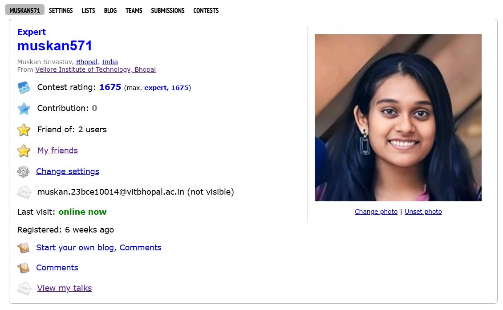Screen dimensions: 503x310
Task: Open the India country link
Action: click(110, 62)
